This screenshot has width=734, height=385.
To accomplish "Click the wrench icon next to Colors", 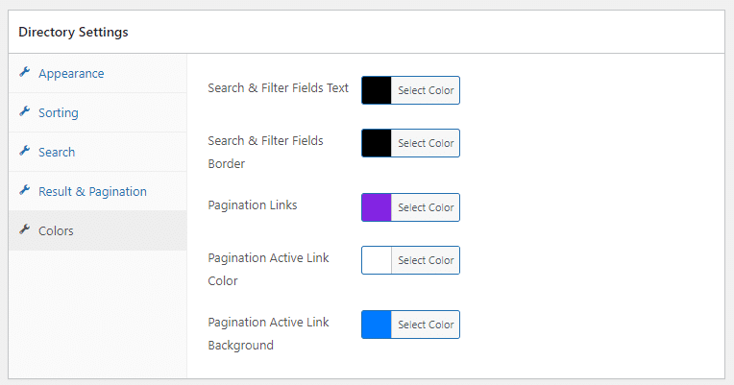I will point(25,229).
